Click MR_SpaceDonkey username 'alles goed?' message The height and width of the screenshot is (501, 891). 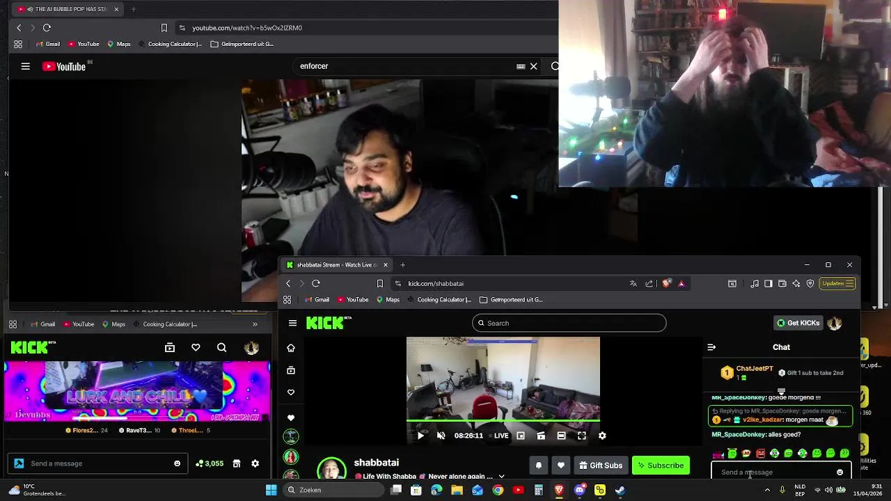[x=739, y=434]
